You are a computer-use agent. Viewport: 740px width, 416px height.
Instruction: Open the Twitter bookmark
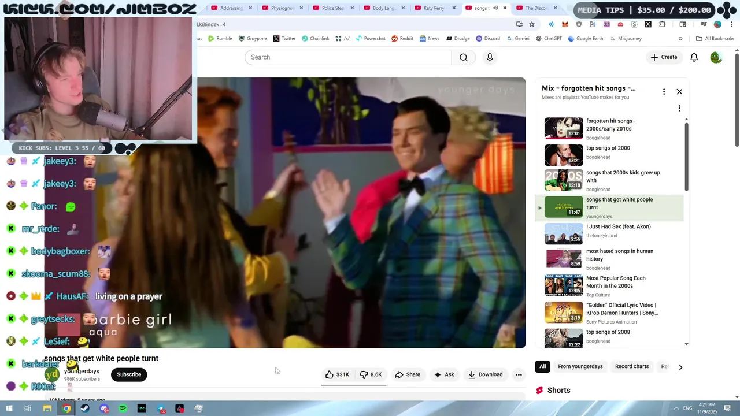pyautogui.click(x=284, y=39)
